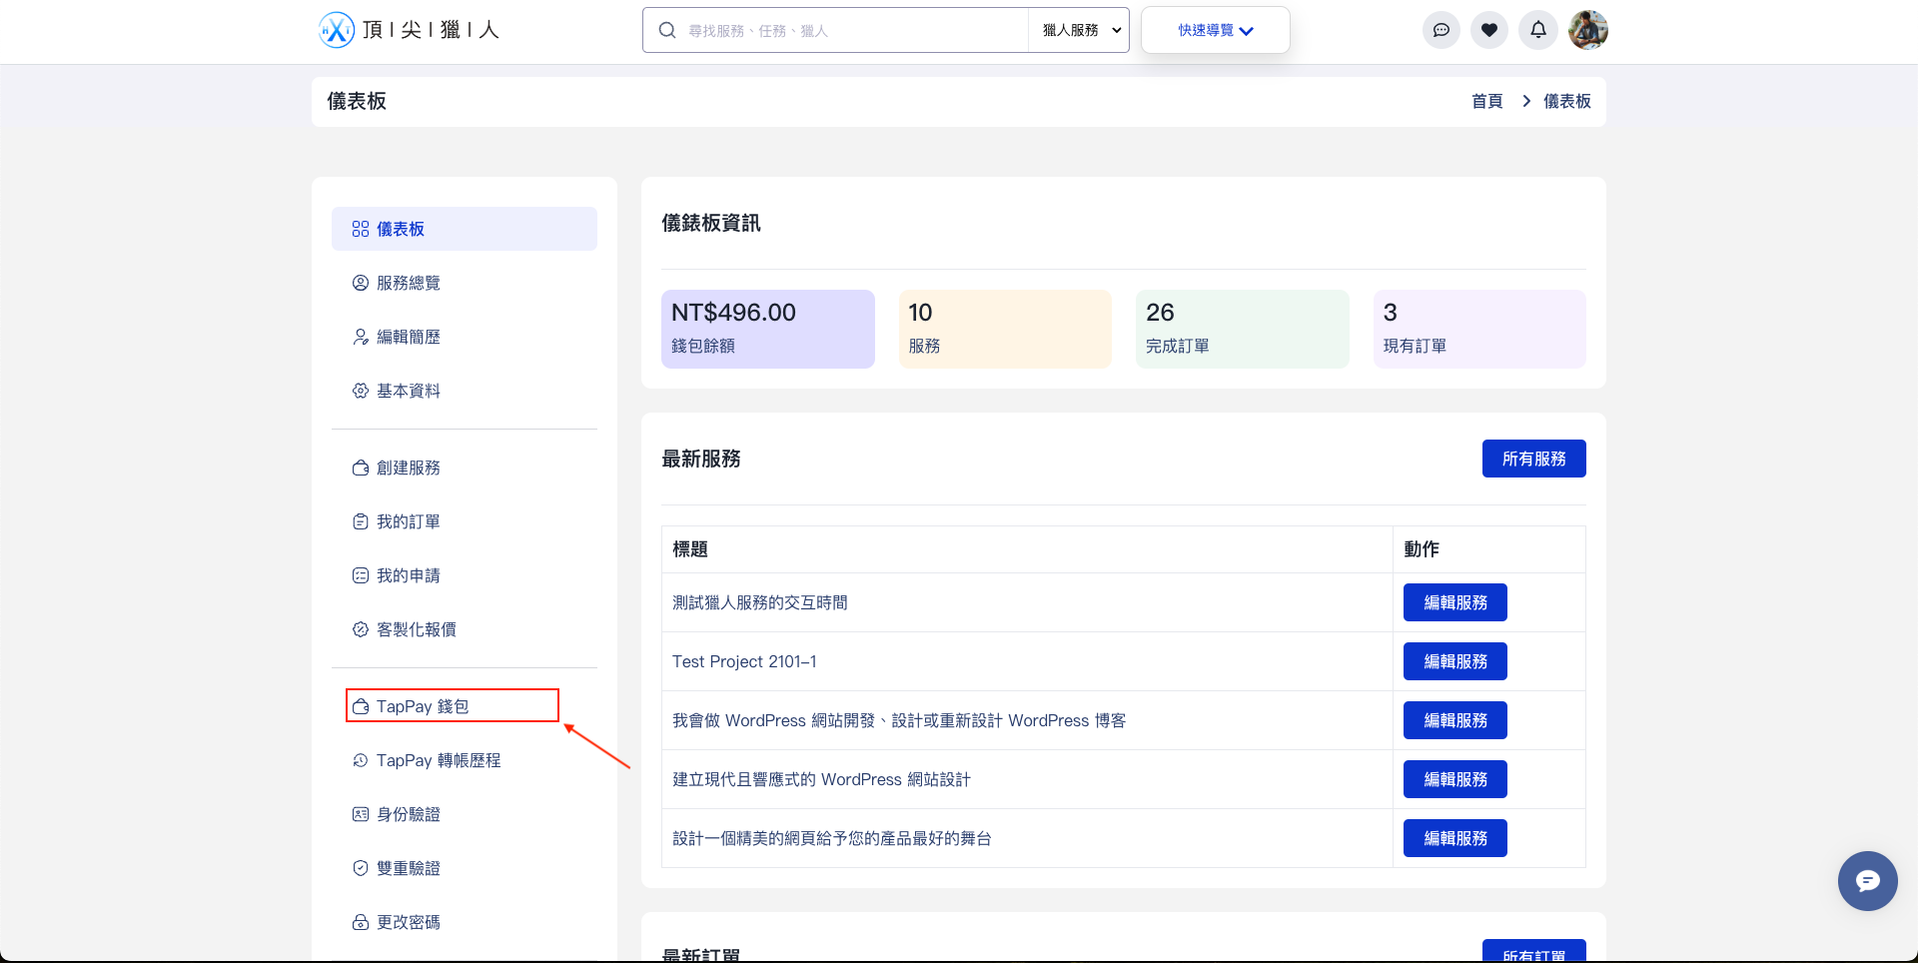Screen dimensions: 1918x963
Task: Select 我的訂單 from the sidebar
Action: tap(408, 521)
